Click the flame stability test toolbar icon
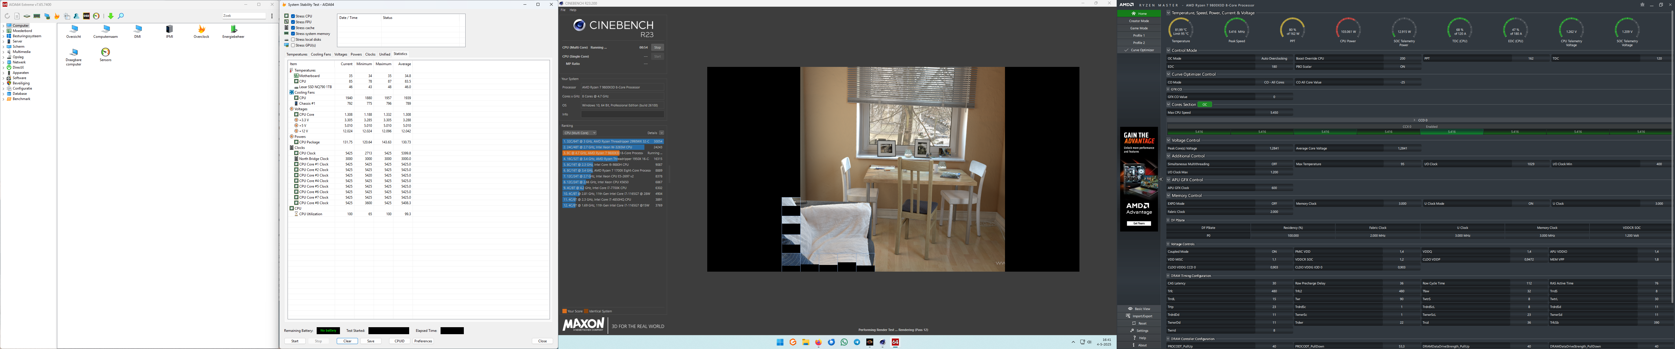The image size is (1675, 349). (57, 16)
